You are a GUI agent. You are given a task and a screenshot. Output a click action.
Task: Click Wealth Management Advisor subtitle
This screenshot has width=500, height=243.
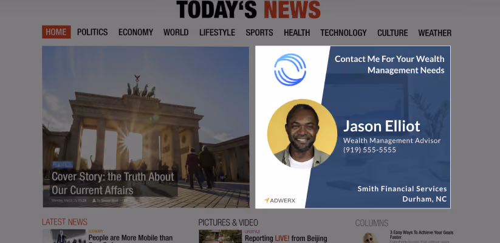(x=392, y=140)
